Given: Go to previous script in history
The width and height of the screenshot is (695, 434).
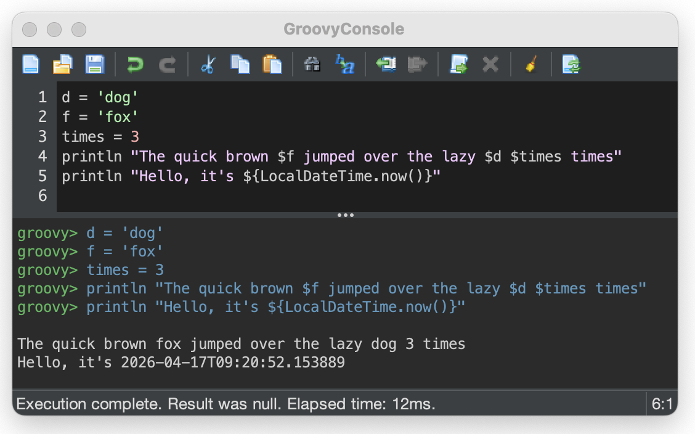Looking at the screenshot, I should [386, 64].
